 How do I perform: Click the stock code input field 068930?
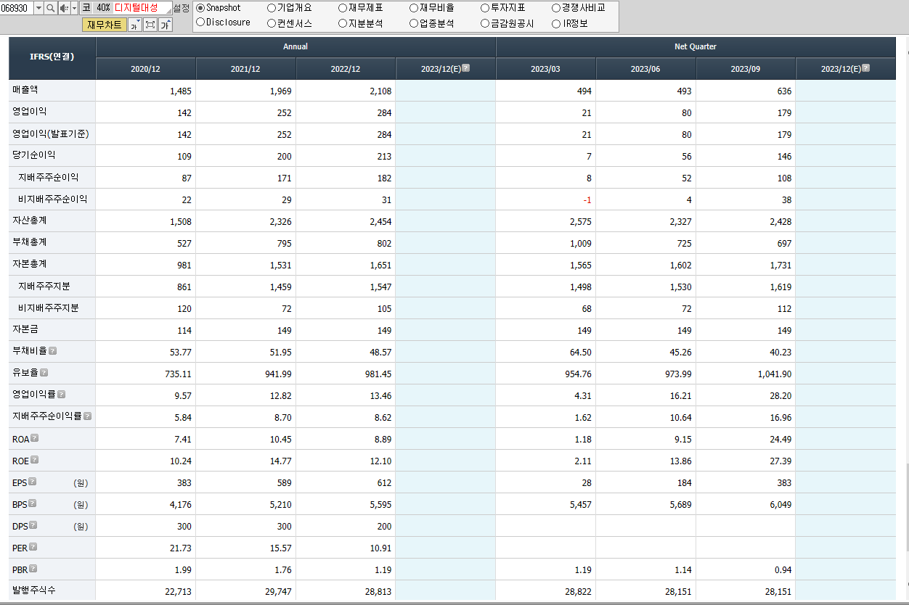click(16, 8)
